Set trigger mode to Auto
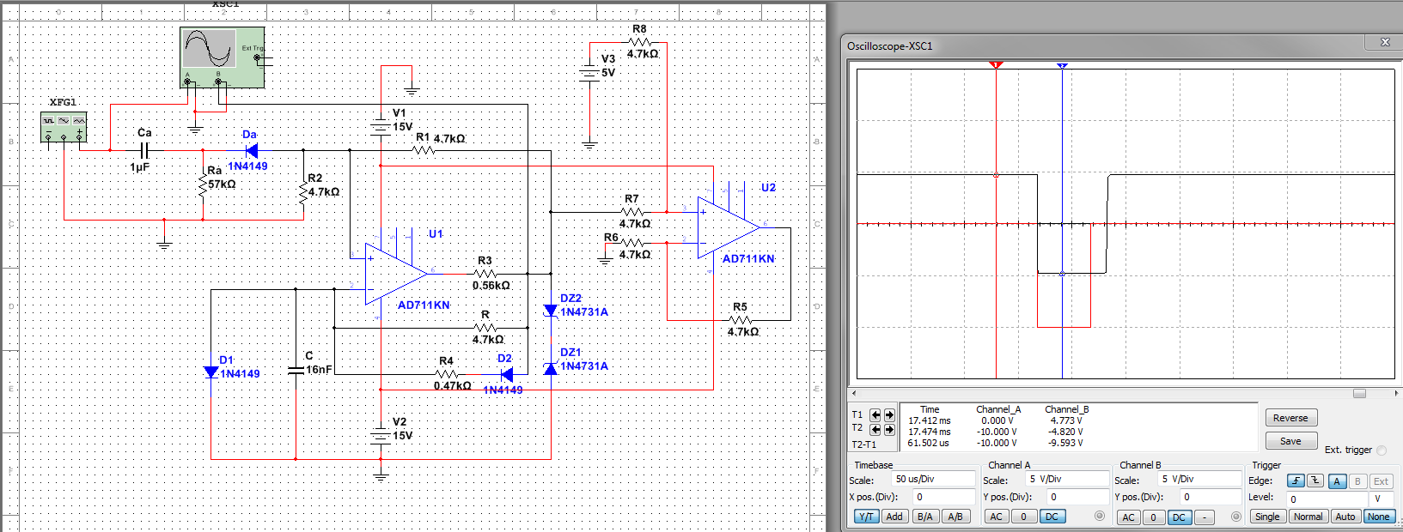The image size is (1403, 532). click(1345, 517)
